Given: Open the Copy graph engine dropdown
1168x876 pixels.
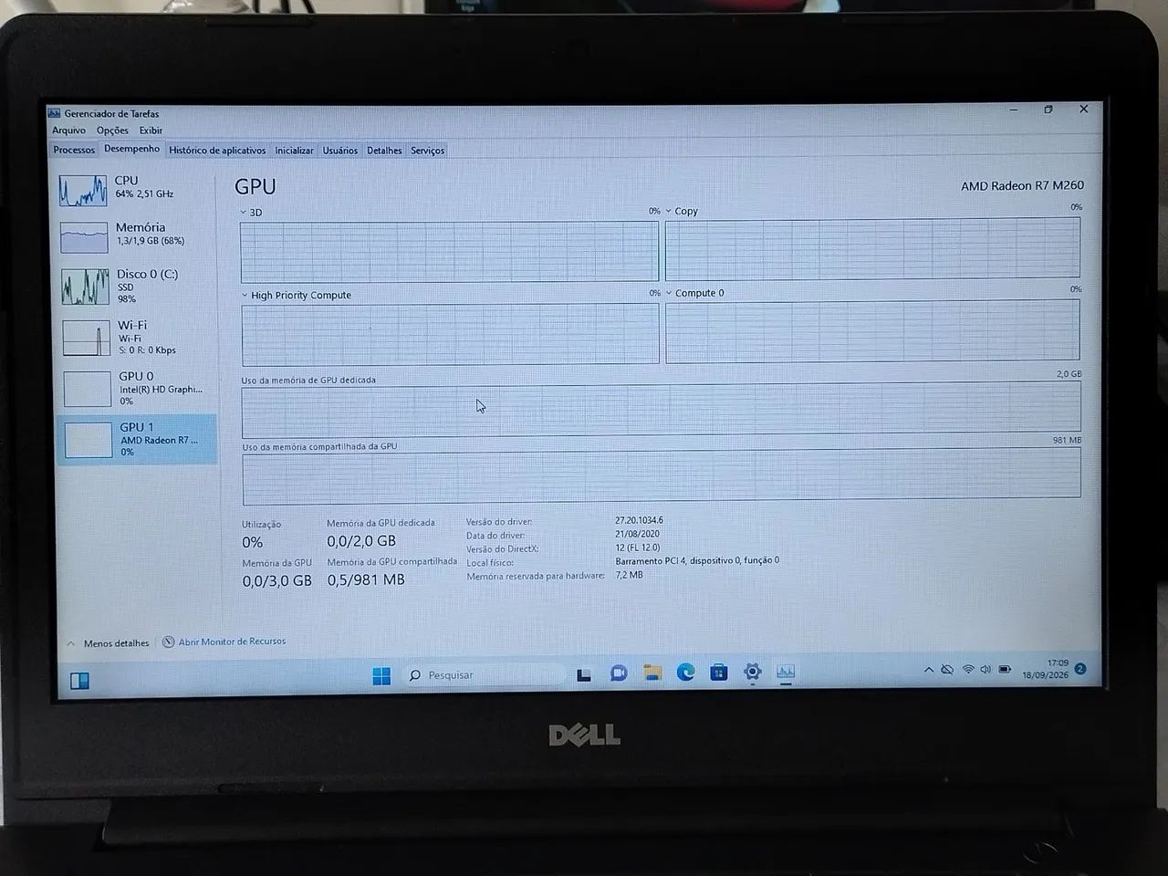Looking at the screenshot, I should click(668, 211).
